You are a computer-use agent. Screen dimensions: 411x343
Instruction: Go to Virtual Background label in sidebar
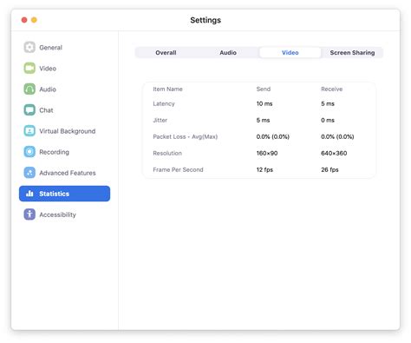point(68,131)
